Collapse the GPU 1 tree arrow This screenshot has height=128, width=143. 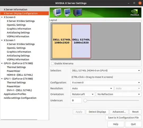(2, 79)
